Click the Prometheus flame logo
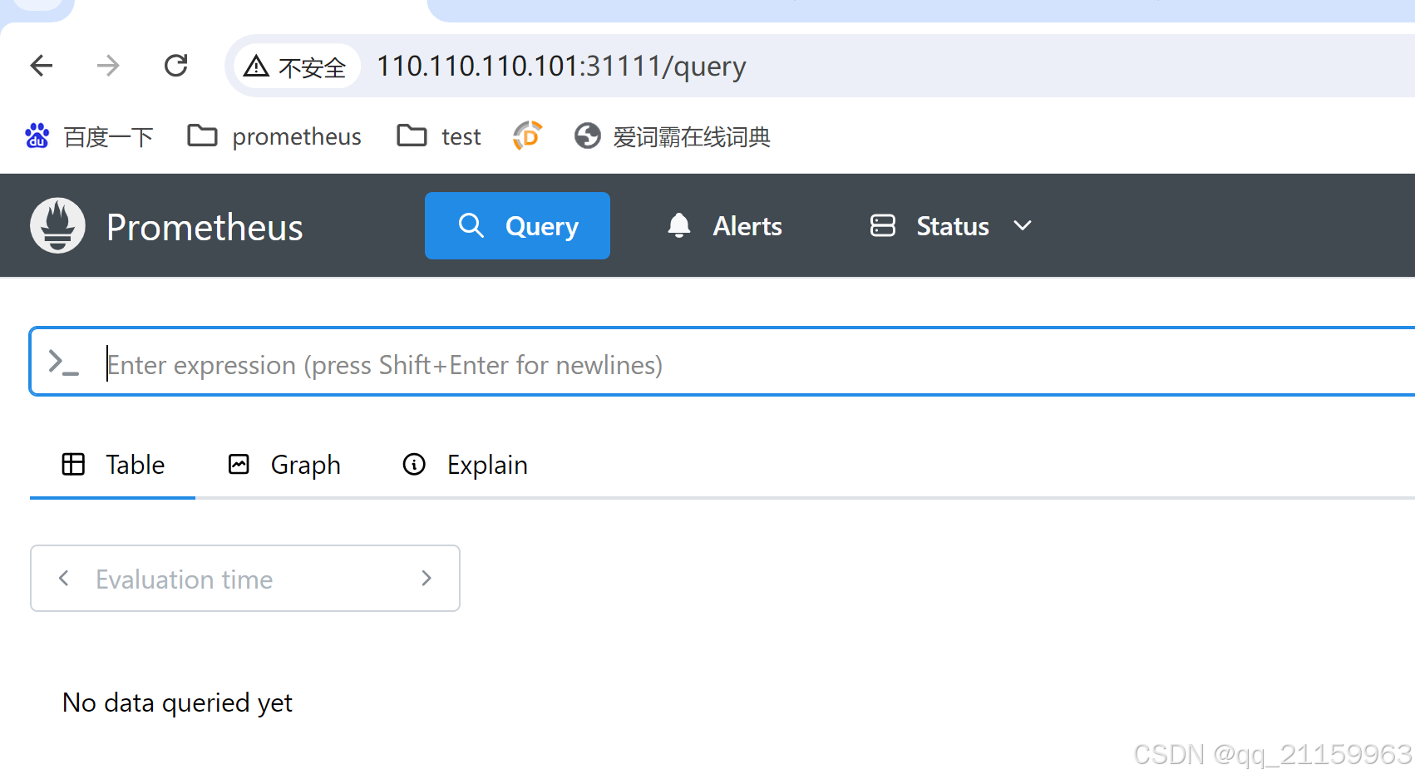Viewport: 1415px width, 779px height. coord(57,225)
